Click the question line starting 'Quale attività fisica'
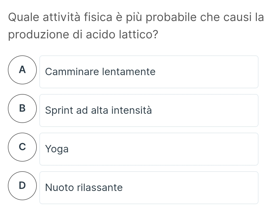 [x=136, y=17]
